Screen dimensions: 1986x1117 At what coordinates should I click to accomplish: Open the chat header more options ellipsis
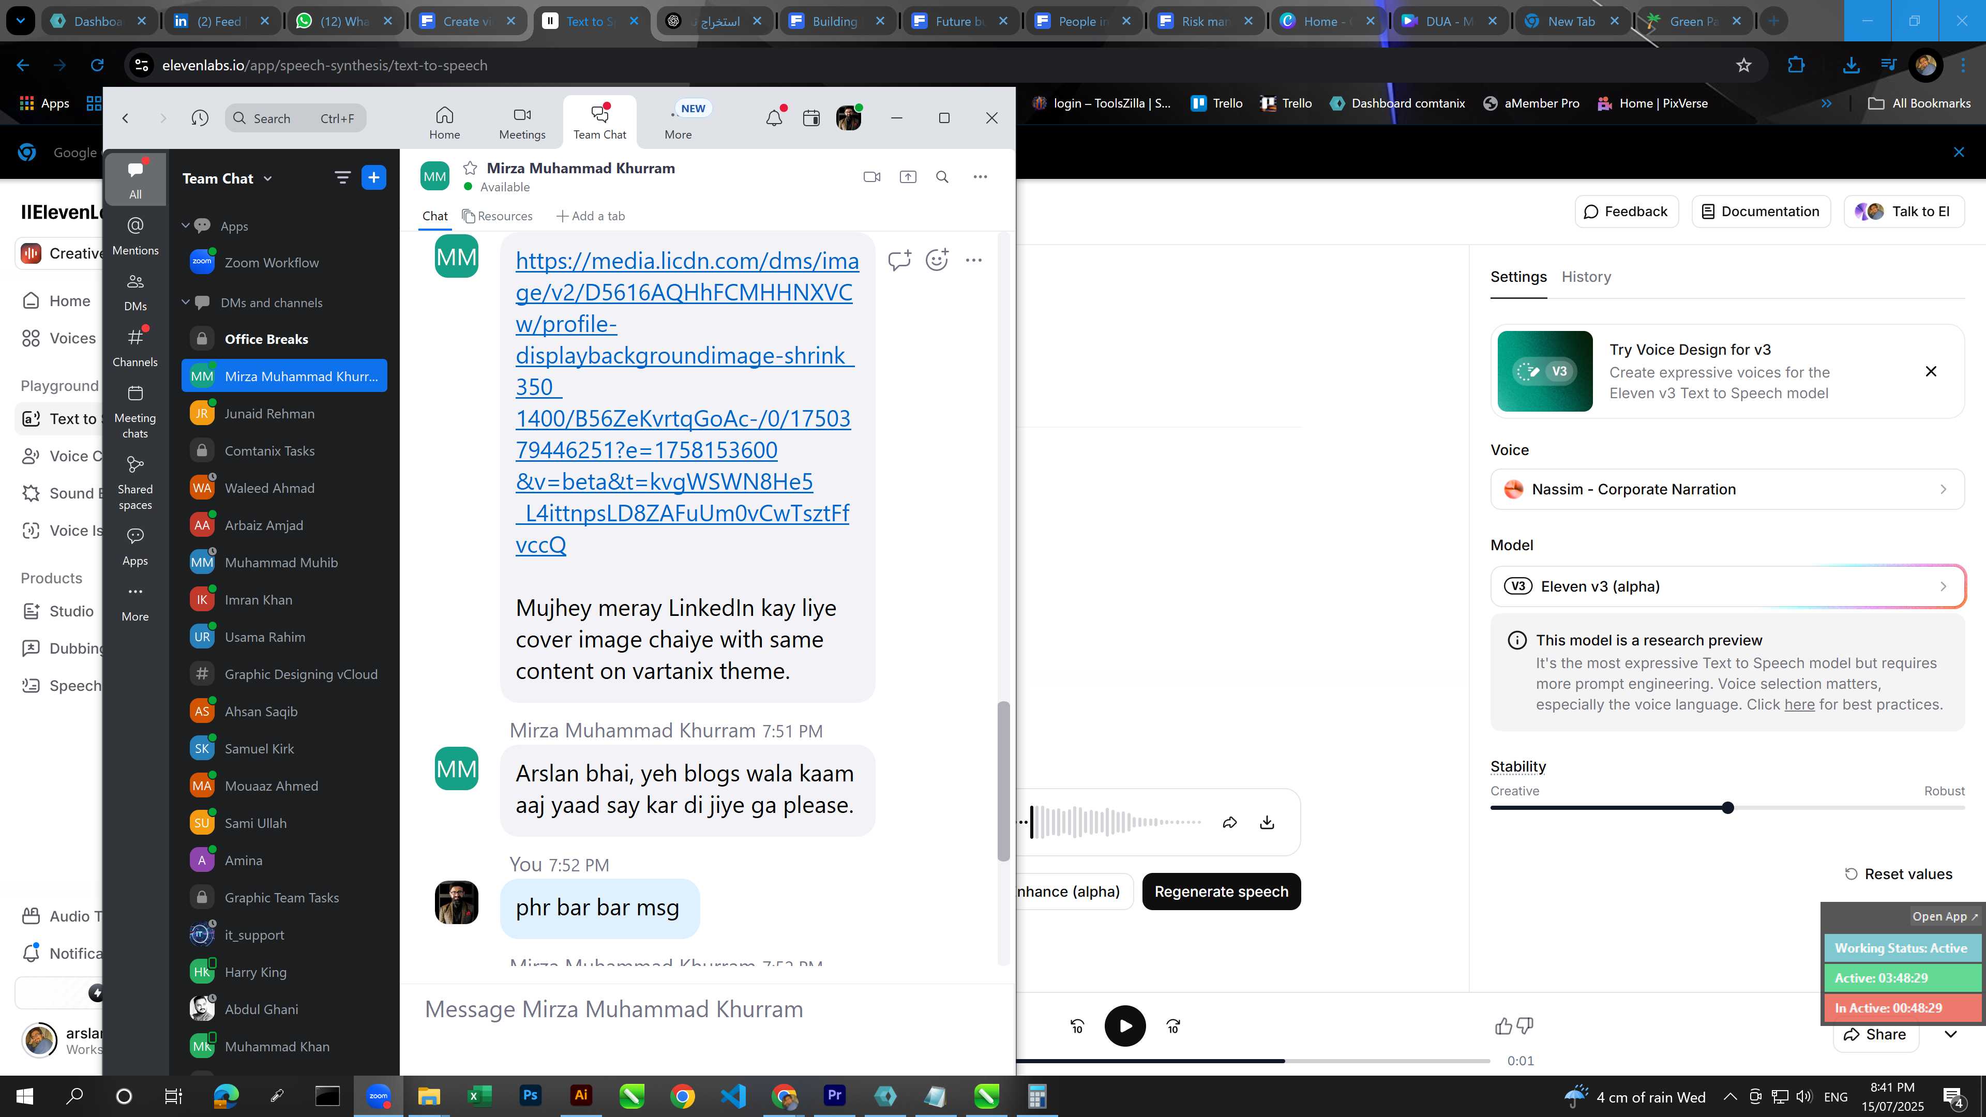point(980,176)
